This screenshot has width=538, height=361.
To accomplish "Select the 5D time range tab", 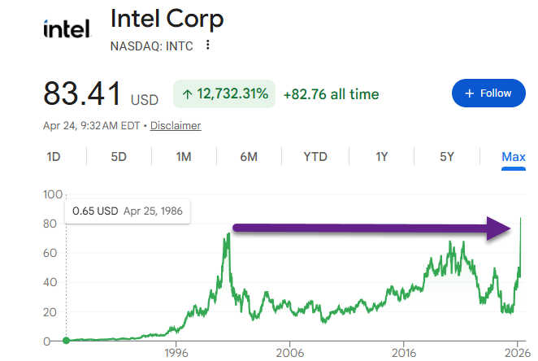I will (119, 157).
